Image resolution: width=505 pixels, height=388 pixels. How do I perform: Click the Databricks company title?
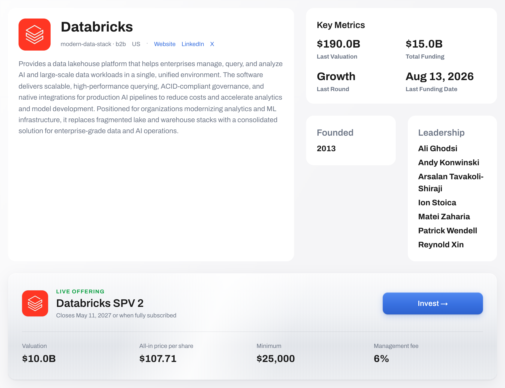point(97,27)
